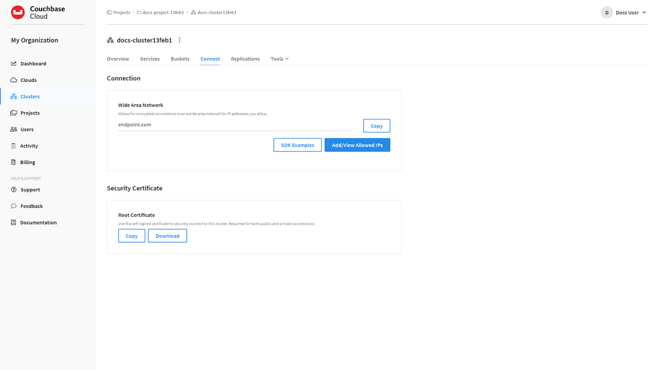Open the Clusters section

[x=30, y=96]
